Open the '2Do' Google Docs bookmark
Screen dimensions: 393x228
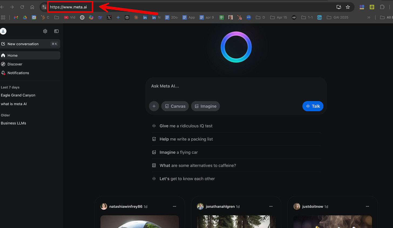click(171, 17)
